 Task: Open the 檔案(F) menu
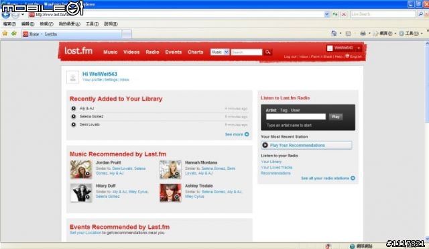point(9,24)
